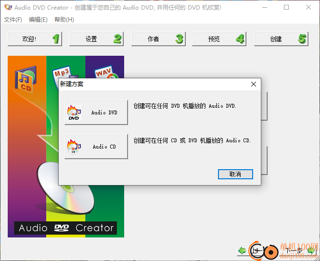Go to step 5 创建

(281, 39)
